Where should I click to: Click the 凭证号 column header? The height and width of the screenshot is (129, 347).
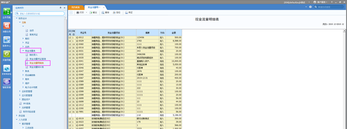83,33
